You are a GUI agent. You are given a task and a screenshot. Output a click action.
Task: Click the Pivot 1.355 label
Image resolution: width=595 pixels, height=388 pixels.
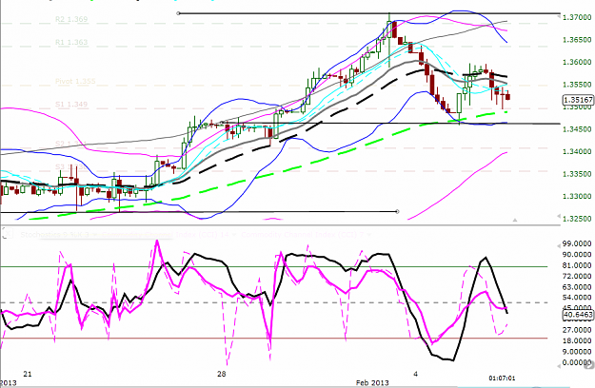point(75,81)
